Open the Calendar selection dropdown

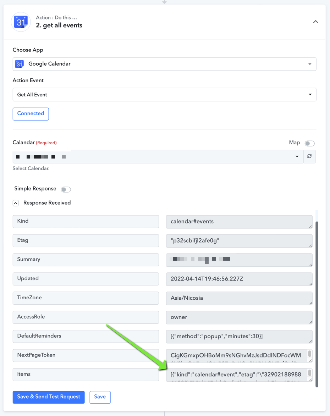pyautogui.click(x=158, y=156)
